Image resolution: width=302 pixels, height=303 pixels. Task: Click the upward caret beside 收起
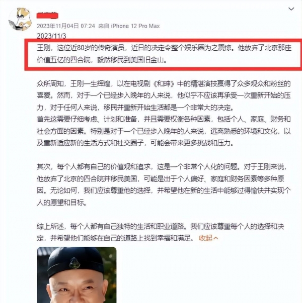click(215, 238)
